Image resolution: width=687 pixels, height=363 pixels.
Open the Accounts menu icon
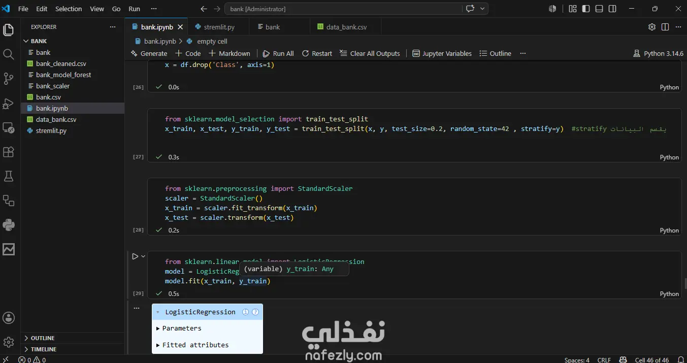(x=9, y=318)
